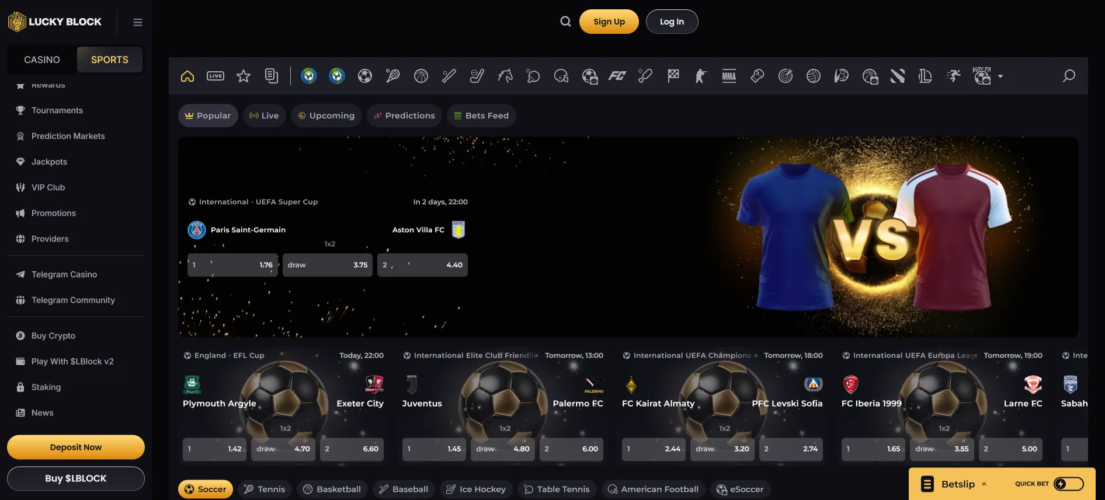The height and width of the screenshot is (500, 1105).
Task: Select the tennis racket sport icon
Action: pyautogui.click(x=393, y=76)
